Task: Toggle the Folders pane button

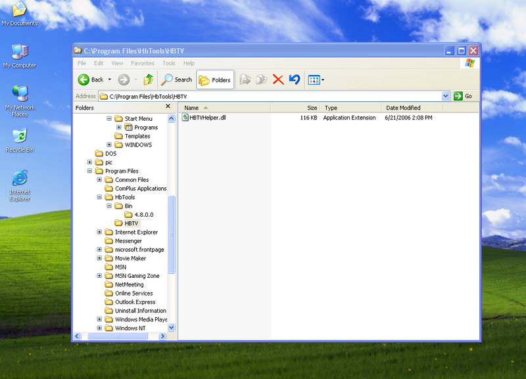Action: coord(215,79)
